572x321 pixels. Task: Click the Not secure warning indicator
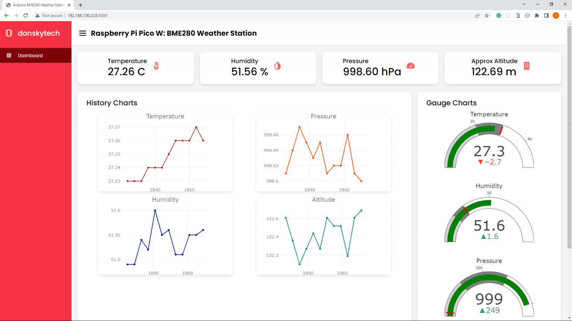(49, 15)
